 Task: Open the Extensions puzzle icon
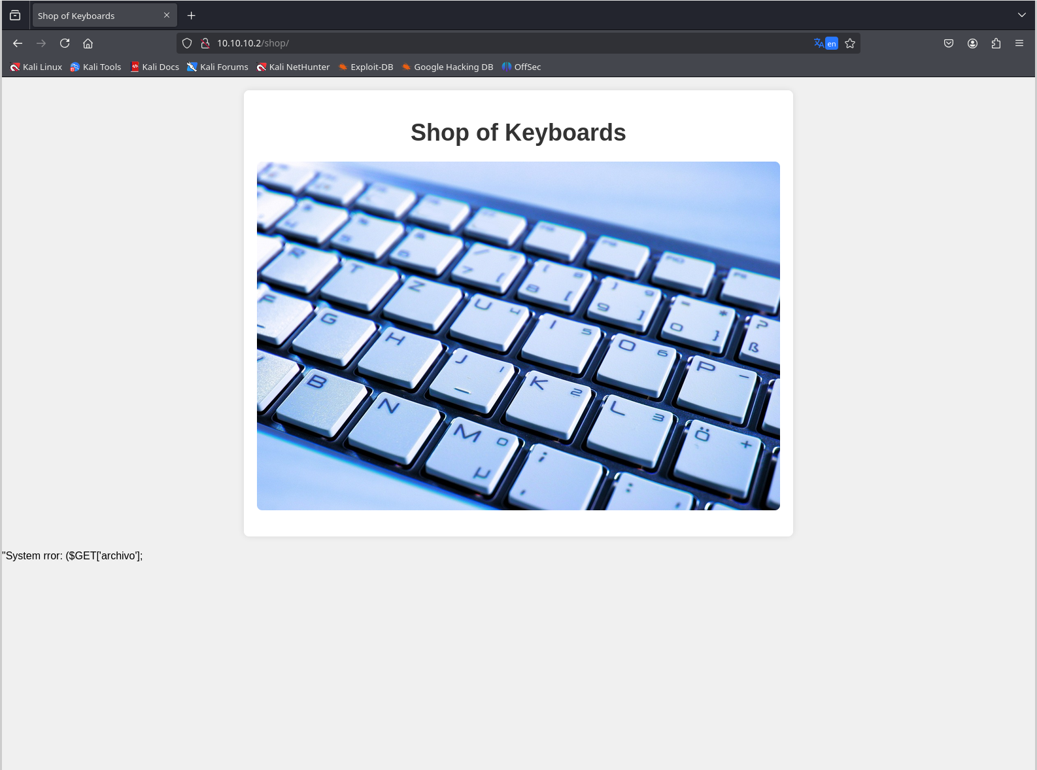pos(996,43)
